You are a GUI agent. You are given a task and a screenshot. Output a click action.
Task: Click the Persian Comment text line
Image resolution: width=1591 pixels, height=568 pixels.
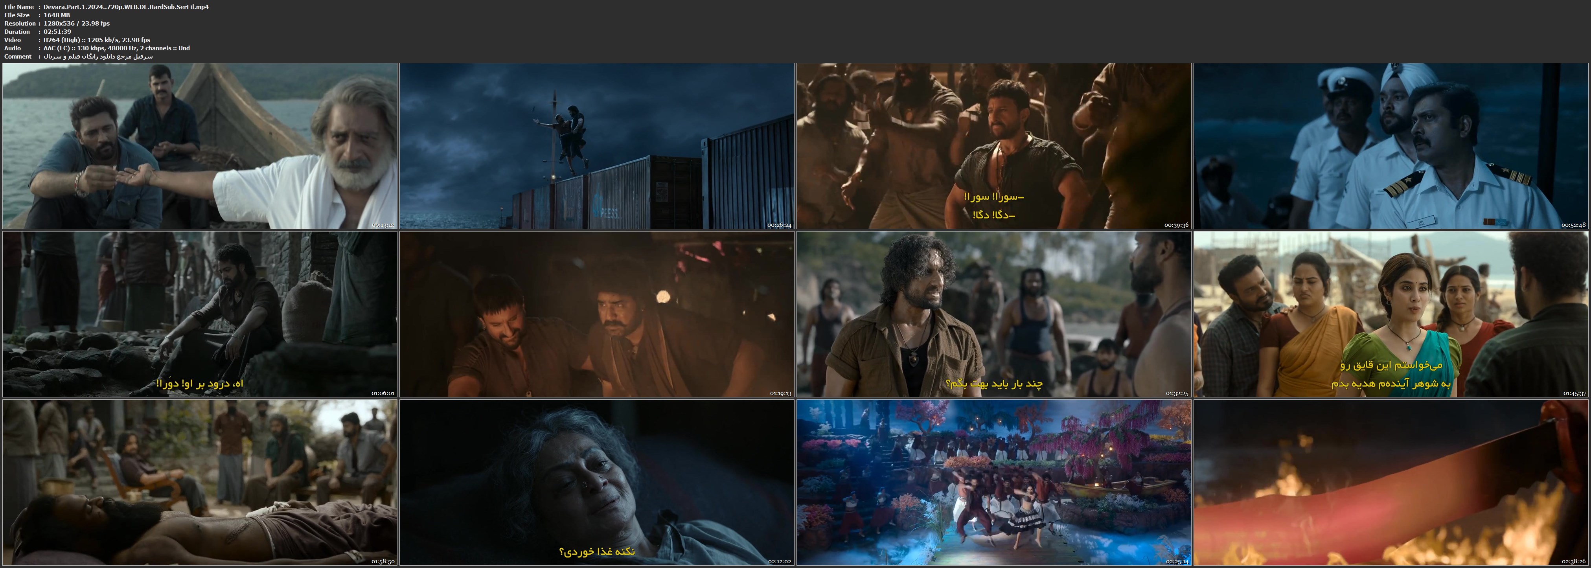tap(97, 56)
